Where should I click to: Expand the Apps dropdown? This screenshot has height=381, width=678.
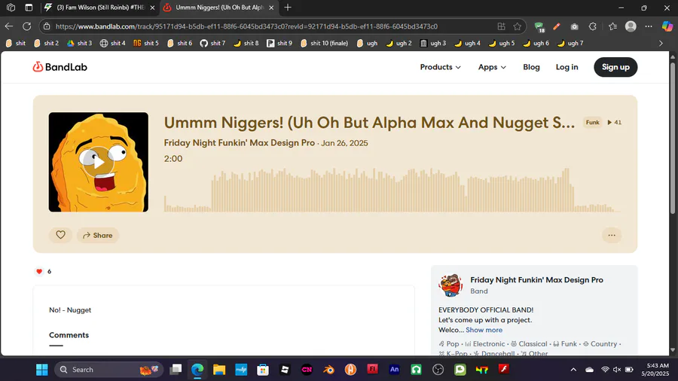tap(492, 67)
